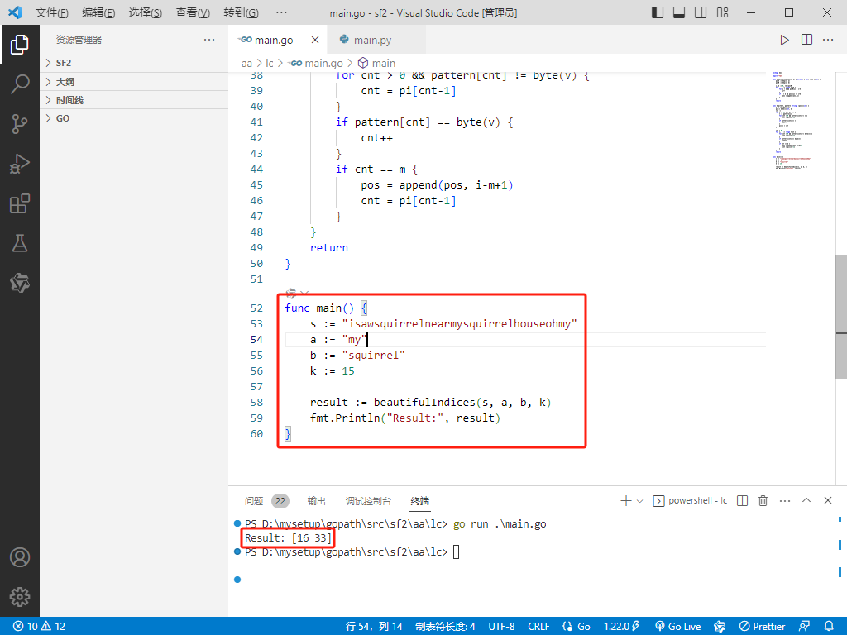Change file encoding UTF-8
This screenshot has height=635, width=847.
(501, 627)
